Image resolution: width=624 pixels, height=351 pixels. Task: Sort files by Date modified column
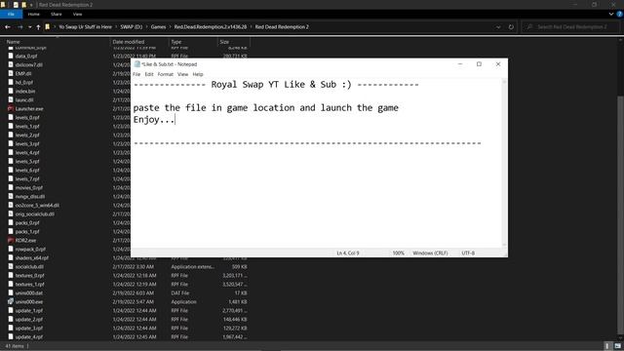click(x=129, y=42)
